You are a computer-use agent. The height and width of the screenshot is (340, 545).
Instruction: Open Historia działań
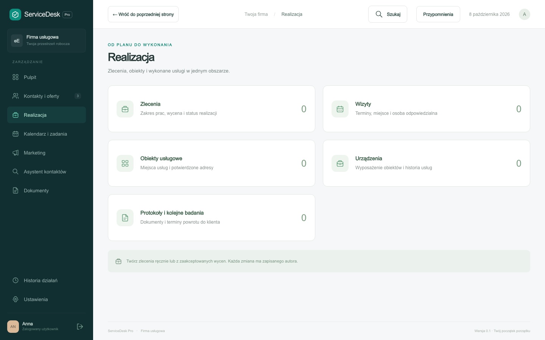47,280
